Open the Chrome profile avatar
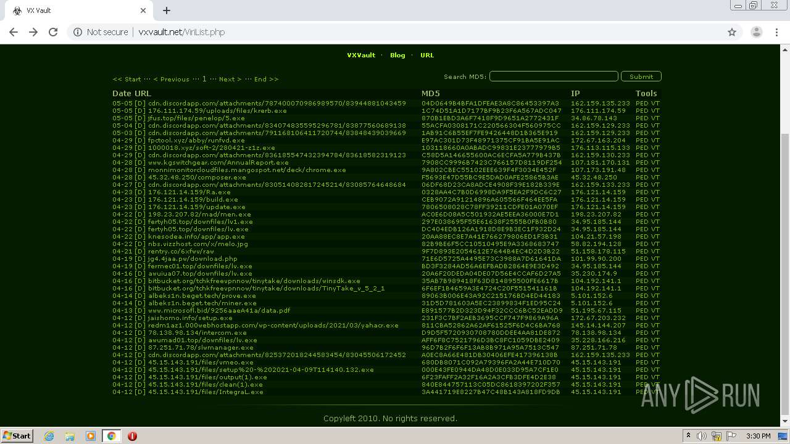 (x=756, y=32)
